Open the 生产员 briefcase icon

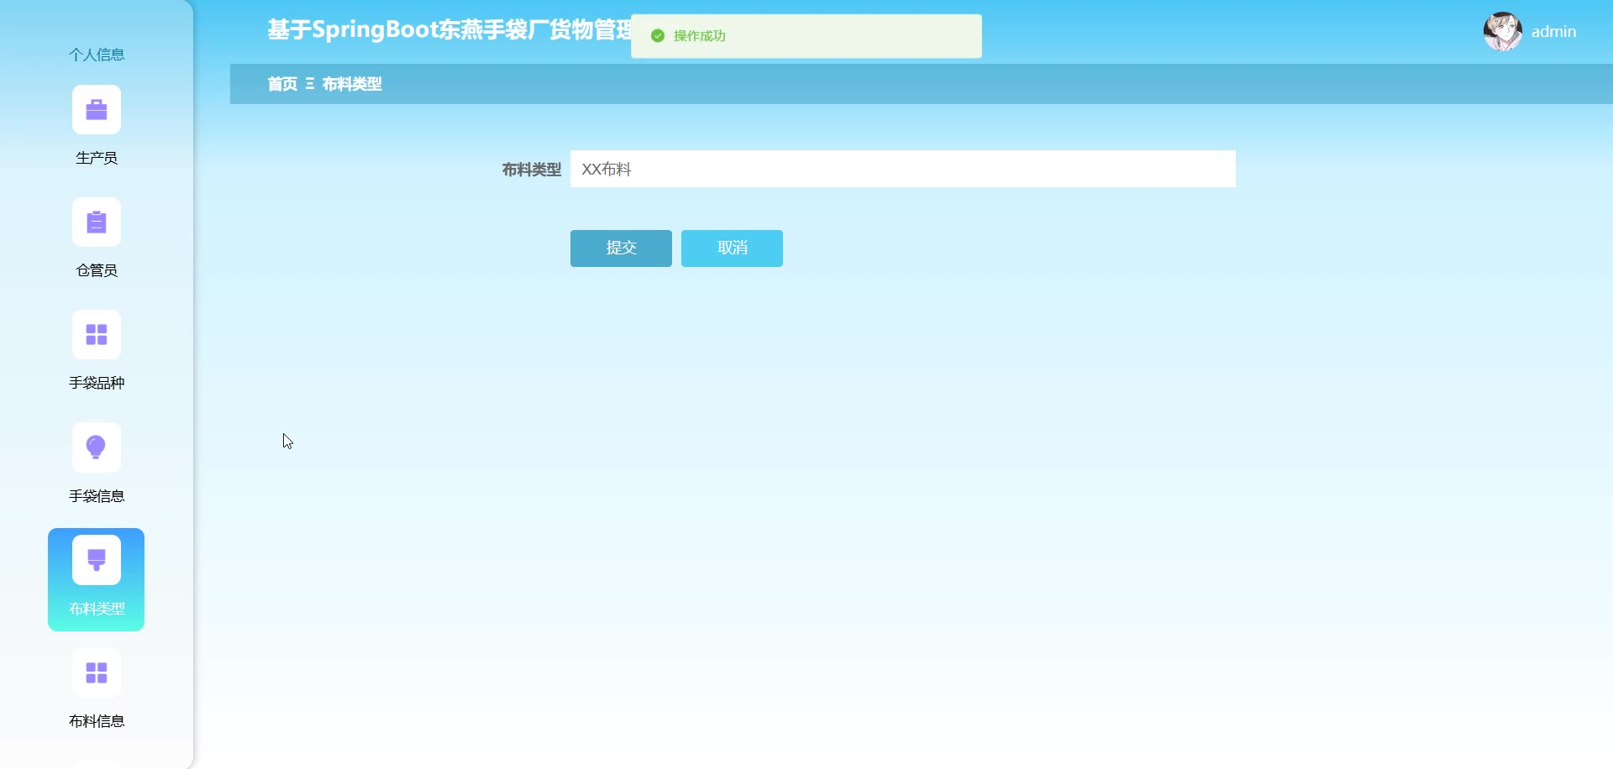97,110
